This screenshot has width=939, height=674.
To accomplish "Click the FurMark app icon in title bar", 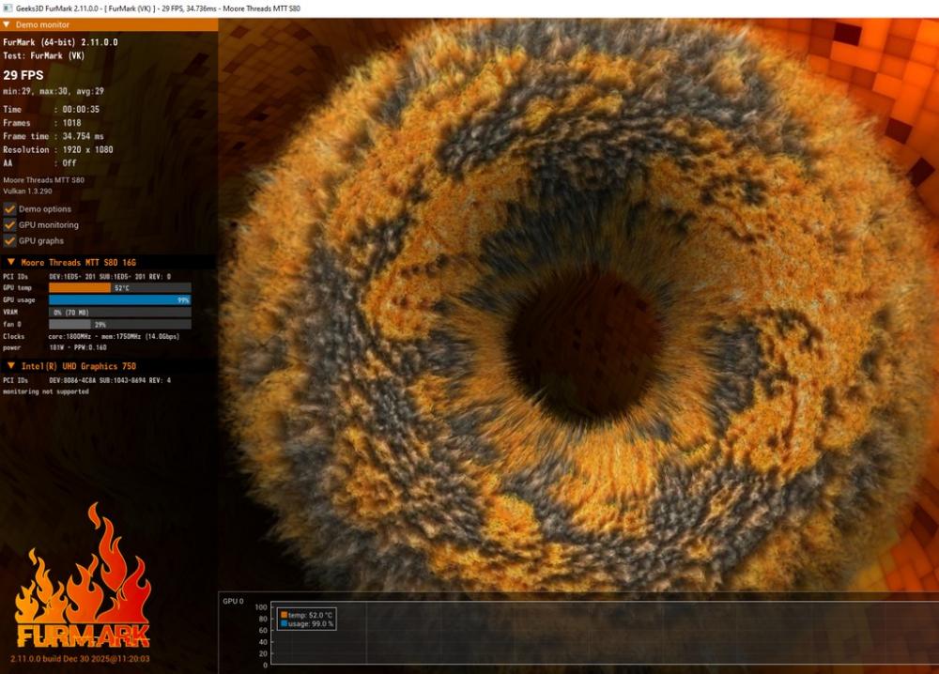I will coord(8,8).
